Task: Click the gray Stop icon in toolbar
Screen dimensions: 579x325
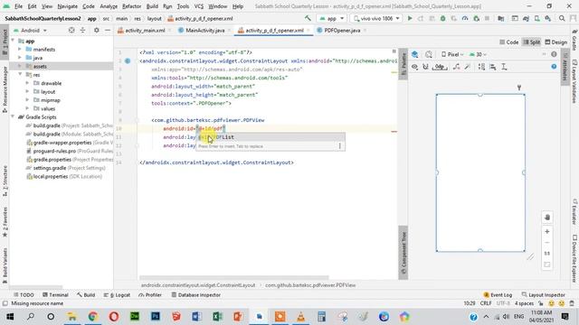Action: [487, 18]
